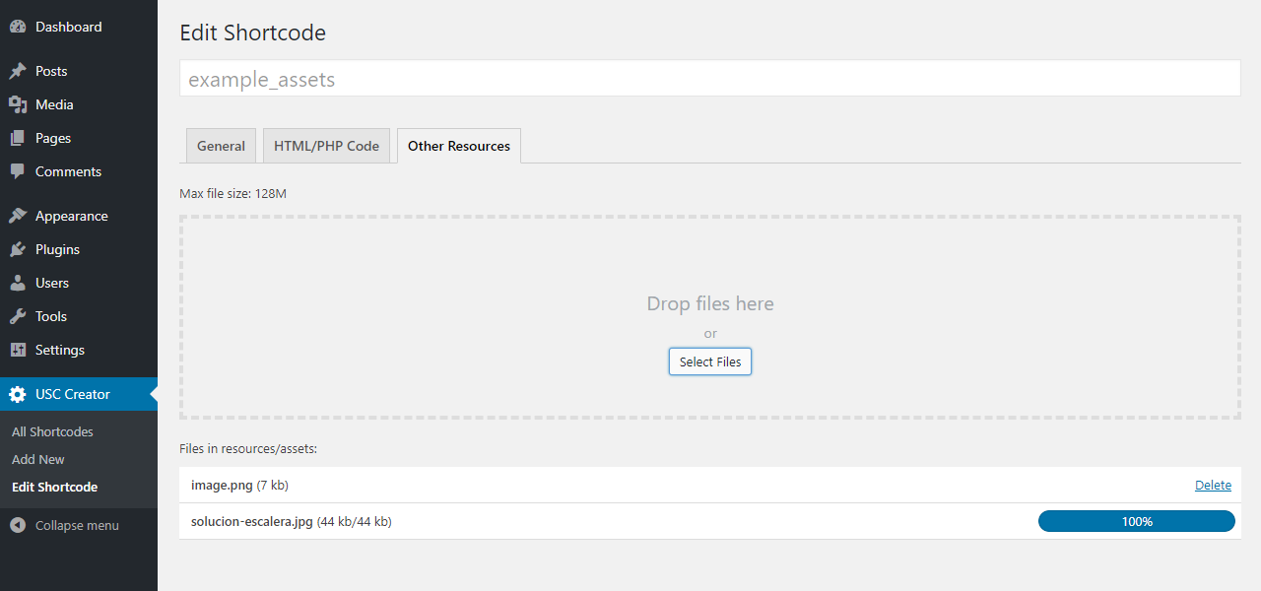Click the Posts pushpin icon
Viewport: 1261px width, 591px height.
(18, 71)
